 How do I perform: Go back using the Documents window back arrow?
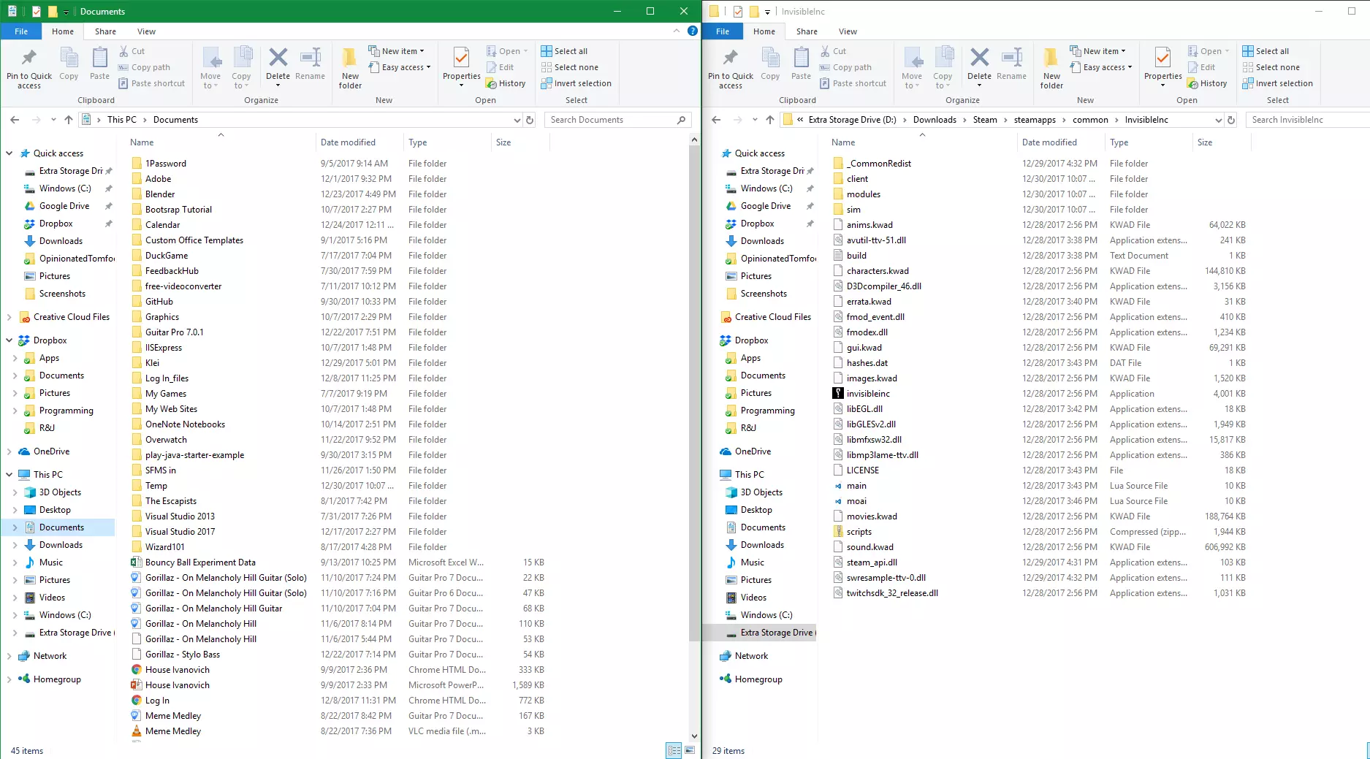(15, 120)
